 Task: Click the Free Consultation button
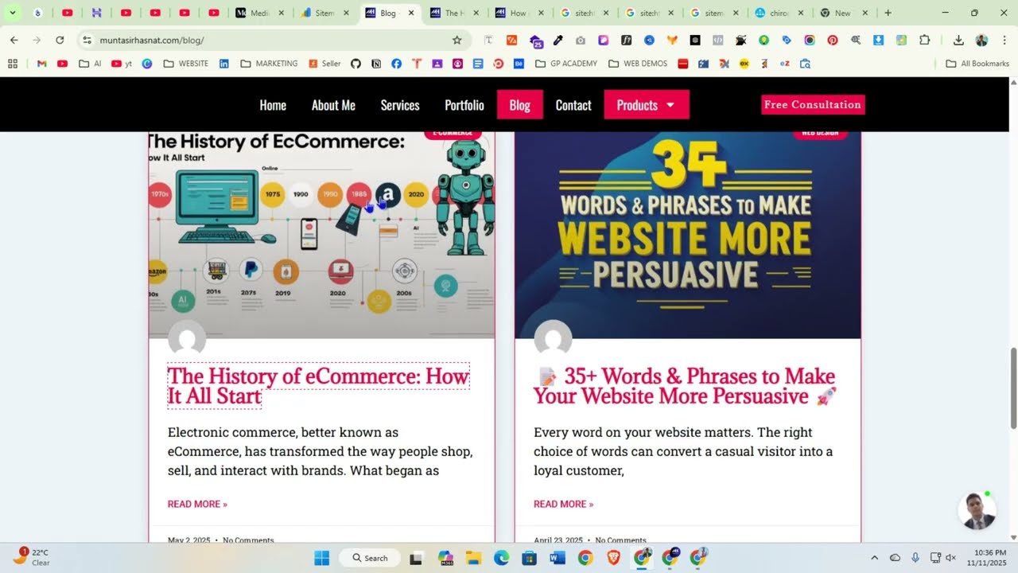coord(813,104)
